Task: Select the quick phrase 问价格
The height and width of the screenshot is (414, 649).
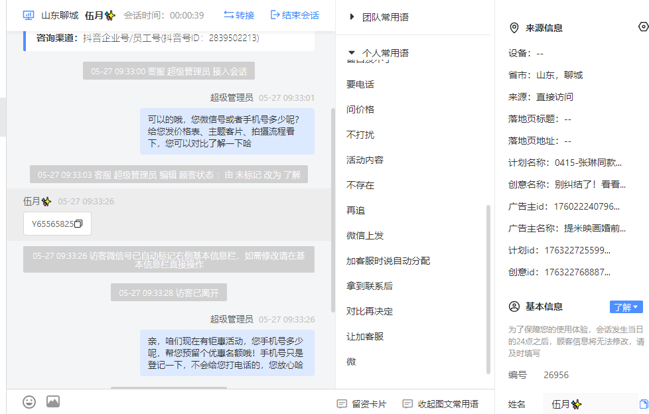Action: pyautogui.click(x=360, y=109)
